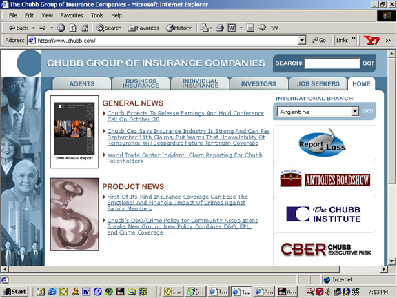Switch to the BUSINESS INSURANCE tab
397x298 pixels.
[141, 83]
